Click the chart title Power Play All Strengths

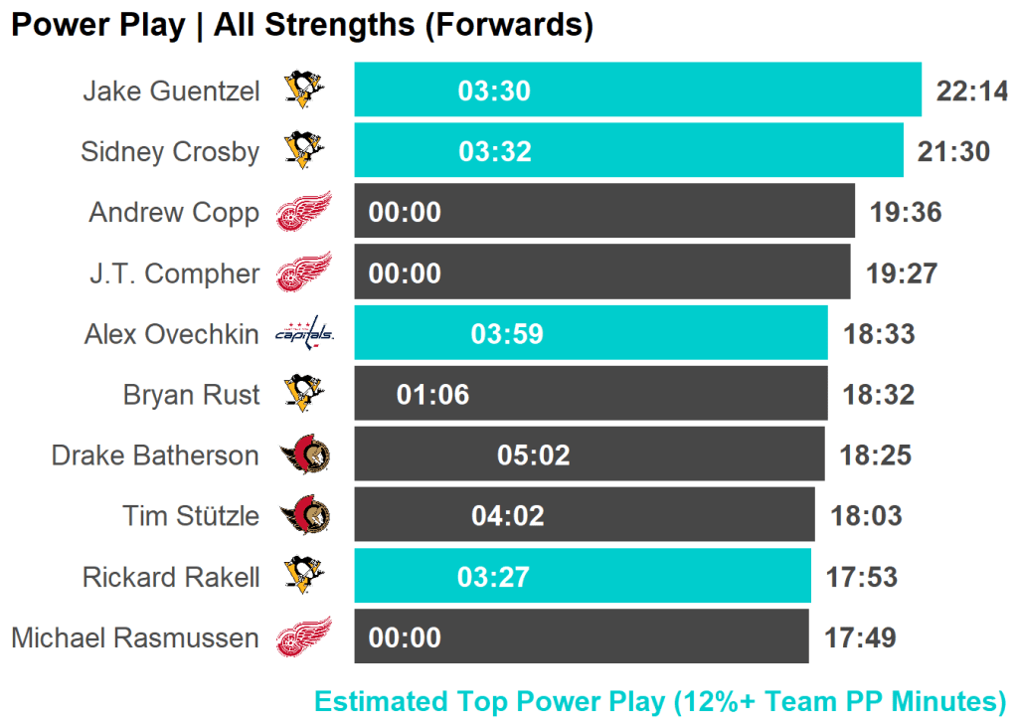302,25
